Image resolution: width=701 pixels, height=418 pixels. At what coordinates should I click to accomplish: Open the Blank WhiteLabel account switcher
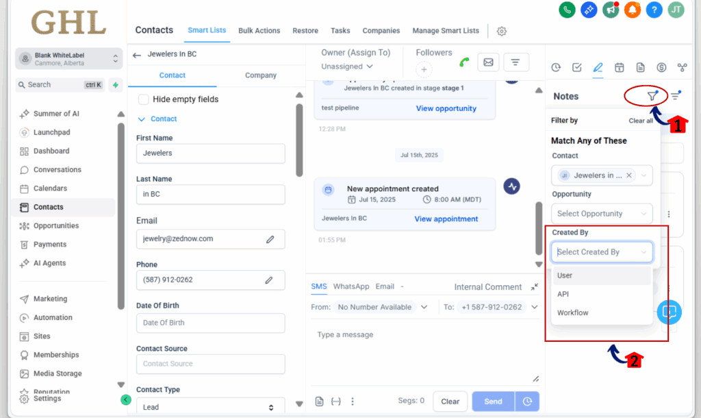pos(69,59)
